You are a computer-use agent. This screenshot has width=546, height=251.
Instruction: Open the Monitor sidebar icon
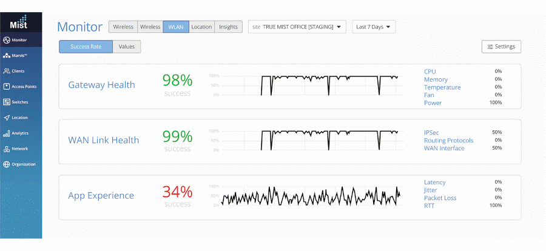[x=6, y=40]
